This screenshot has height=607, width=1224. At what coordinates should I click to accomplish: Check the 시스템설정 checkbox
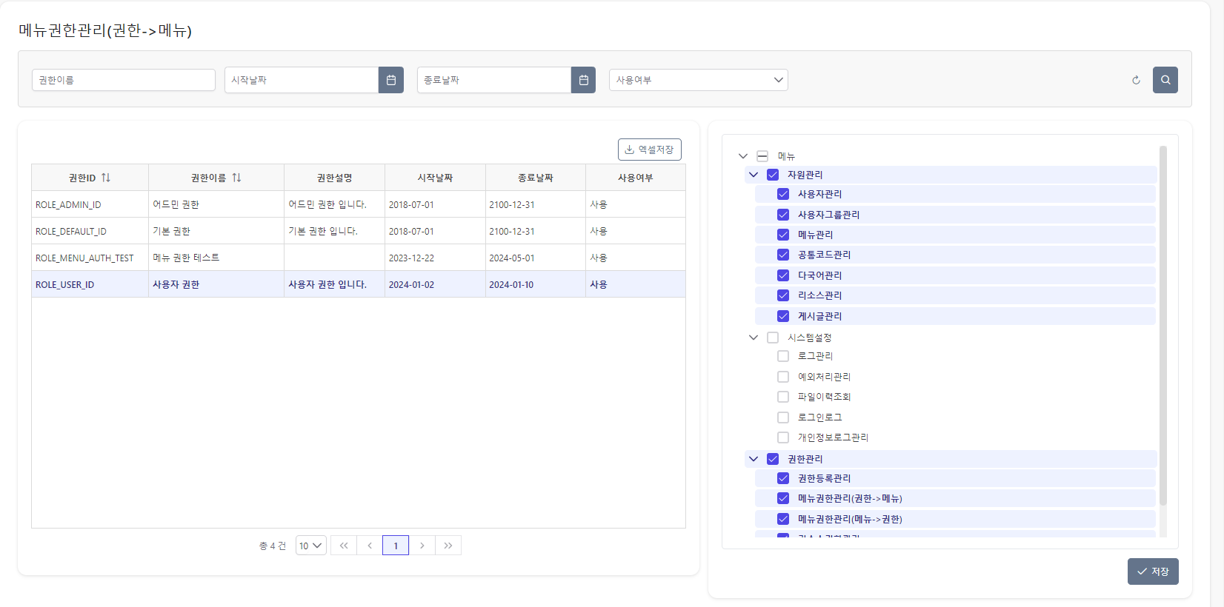[773, 338]
